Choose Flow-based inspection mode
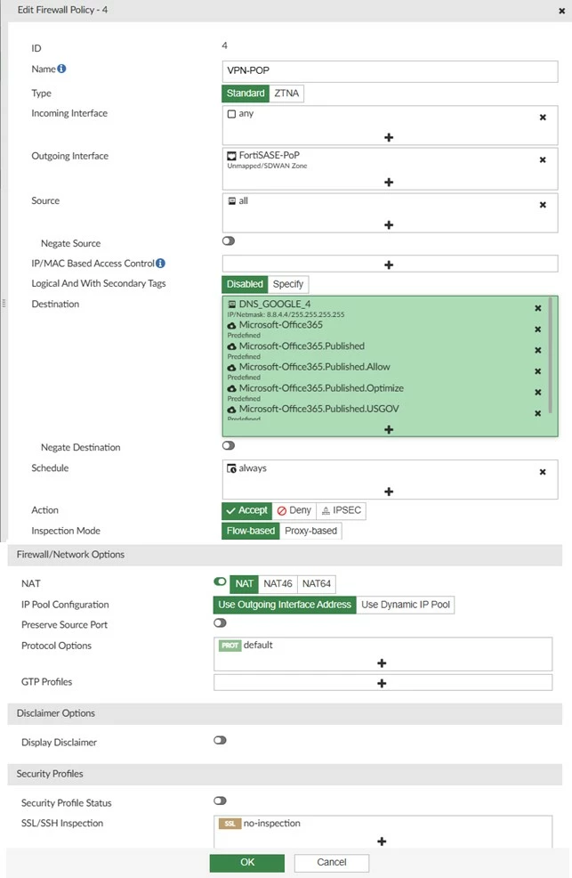The image size is (572, 878). pyautogui.click(x=251, y=530)
